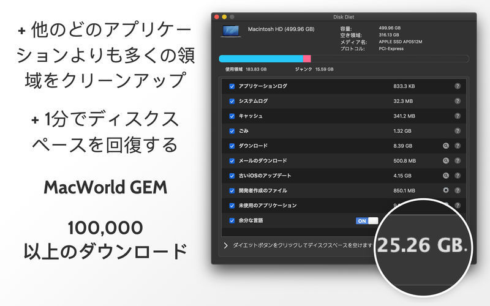The width and height of the screenshot is (490, 306).
Task: Click the PCI-Express protocol value
Action: (x=391, y=49)
